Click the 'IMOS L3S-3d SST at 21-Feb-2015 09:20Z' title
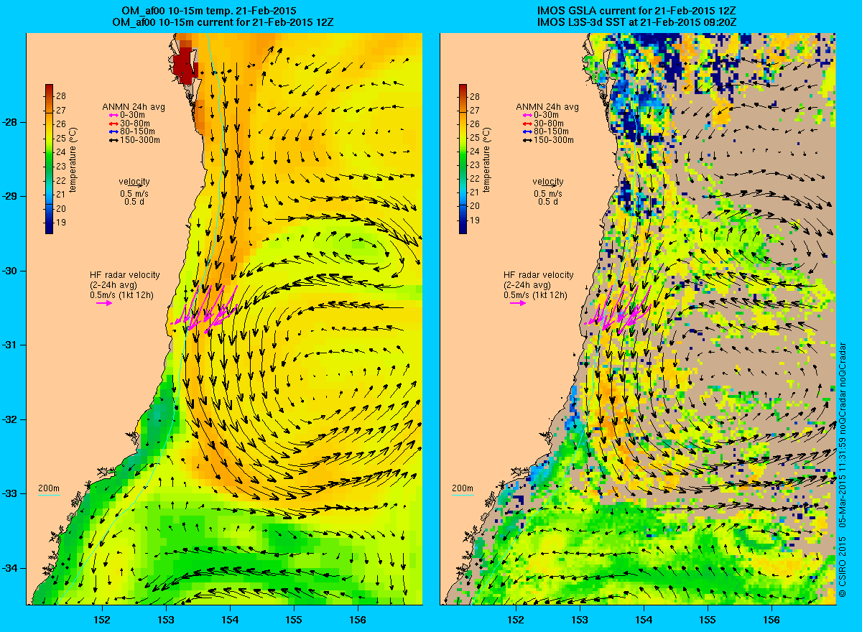 pyautogui.click(x=637, y=23)
